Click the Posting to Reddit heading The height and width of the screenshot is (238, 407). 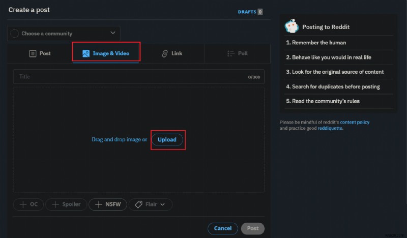326,27
